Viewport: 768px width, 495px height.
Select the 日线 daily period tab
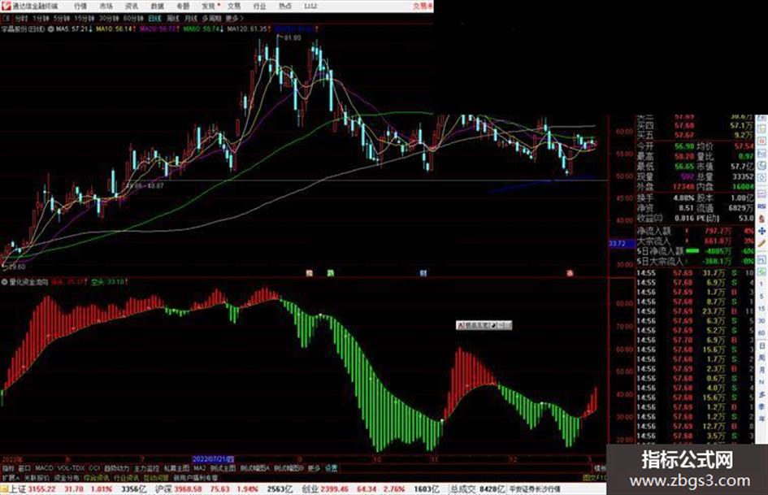tap(154, 18)
